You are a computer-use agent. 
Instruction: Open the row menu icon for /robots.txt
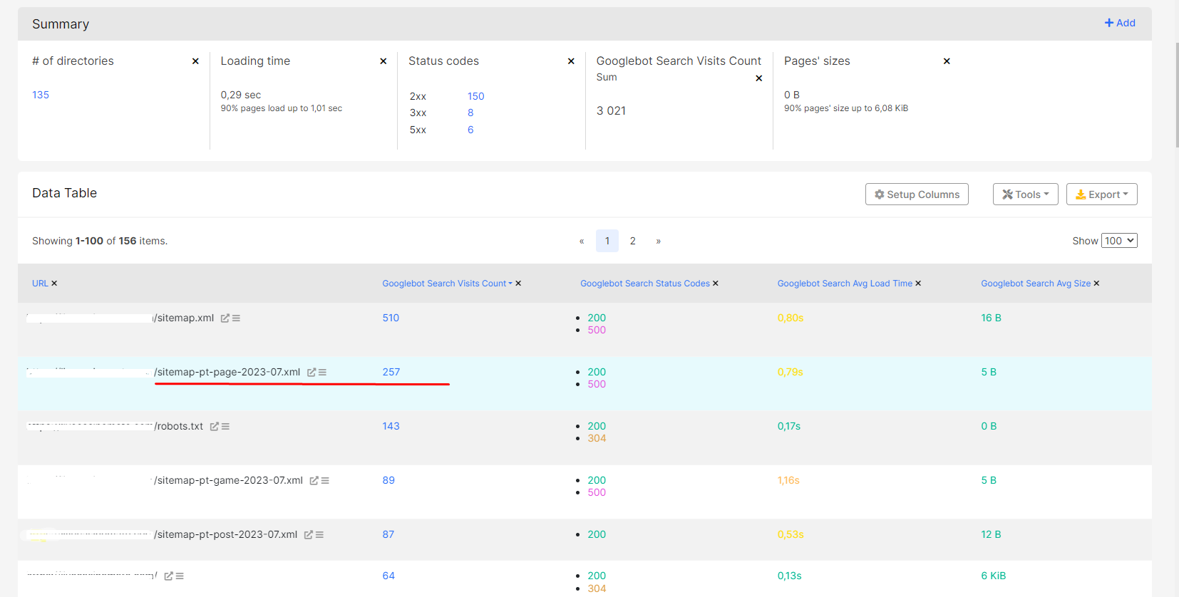pos(225,427)
